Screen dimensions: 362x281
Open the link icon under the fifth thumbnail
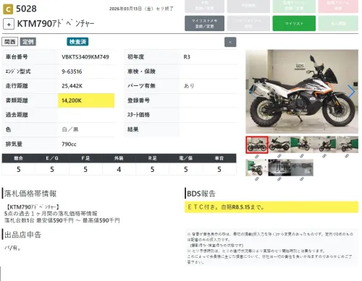point(347,156)
